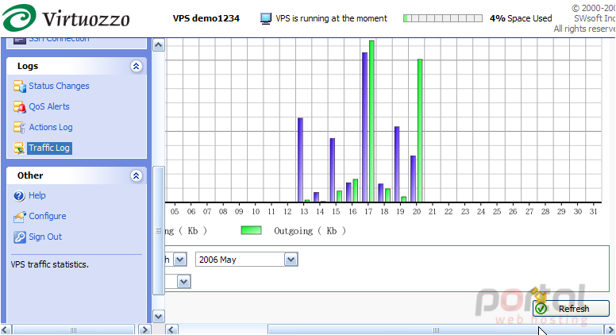Screen dimensions: 616x335
Task: Open the dropdown below the period selectors
Action: coord(183,282)
